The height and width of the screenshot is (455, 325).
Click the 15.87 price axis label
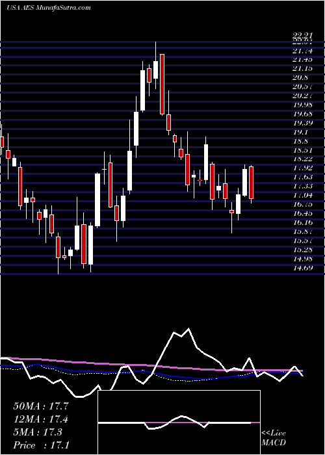tap(302, 231)
